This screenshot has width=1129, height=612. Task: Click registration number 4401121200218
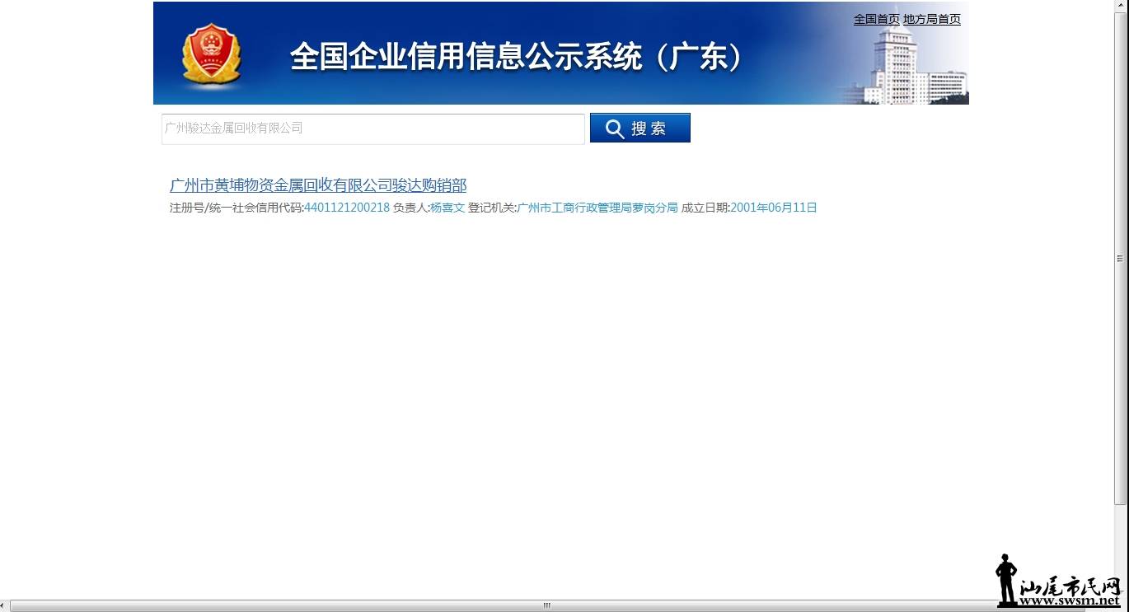tap(347, 208)
